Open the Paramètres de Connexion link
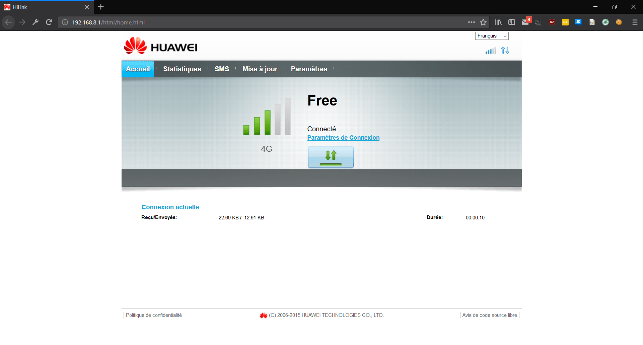643x345 pixels. click(343, 138)
